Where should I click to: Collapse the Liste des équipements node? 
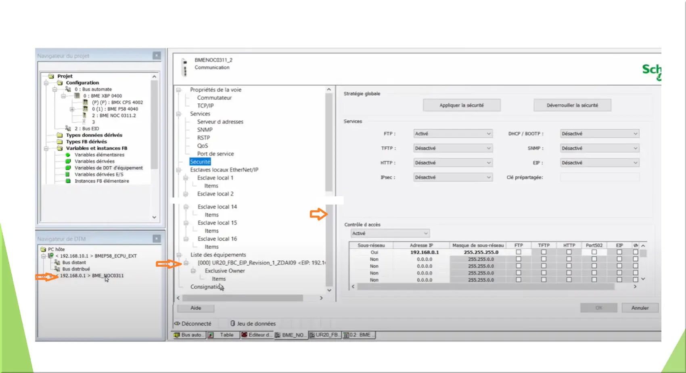tap(179, 255)
